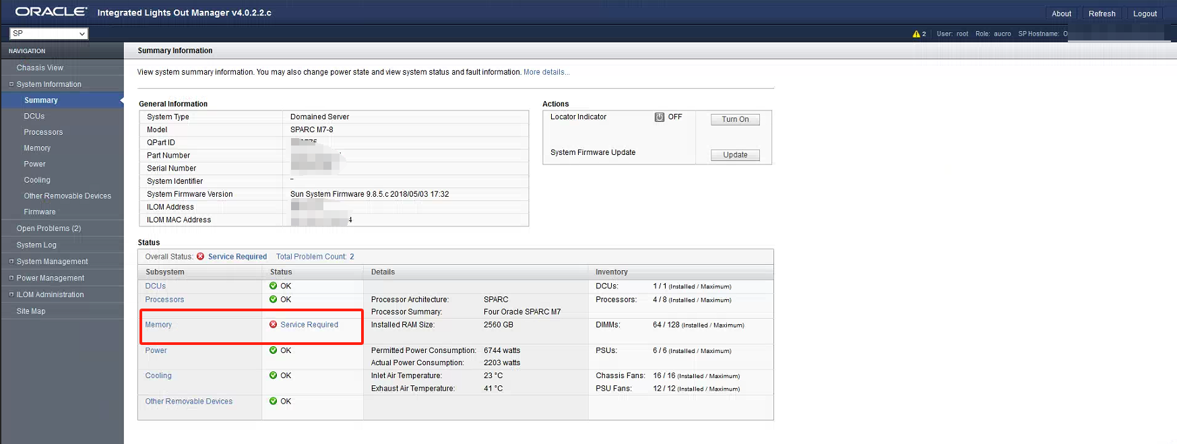This screenshot has width=1177, height=444.
Task: Click the SPARC M7-8 model value
Action: point(311,129)
